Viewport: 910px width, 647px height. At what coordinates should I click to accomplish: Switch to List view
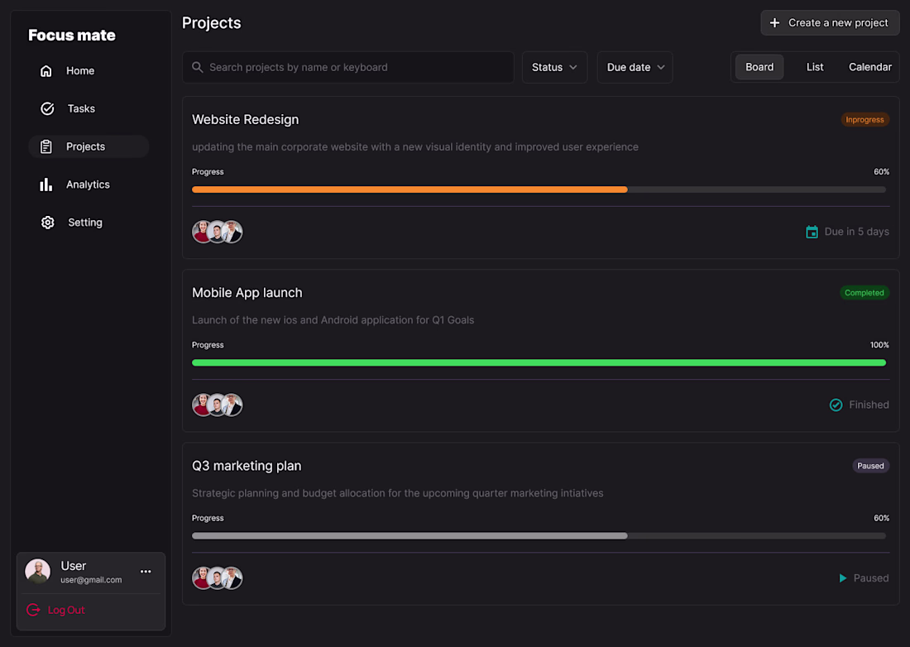click(x=815, y=67)
